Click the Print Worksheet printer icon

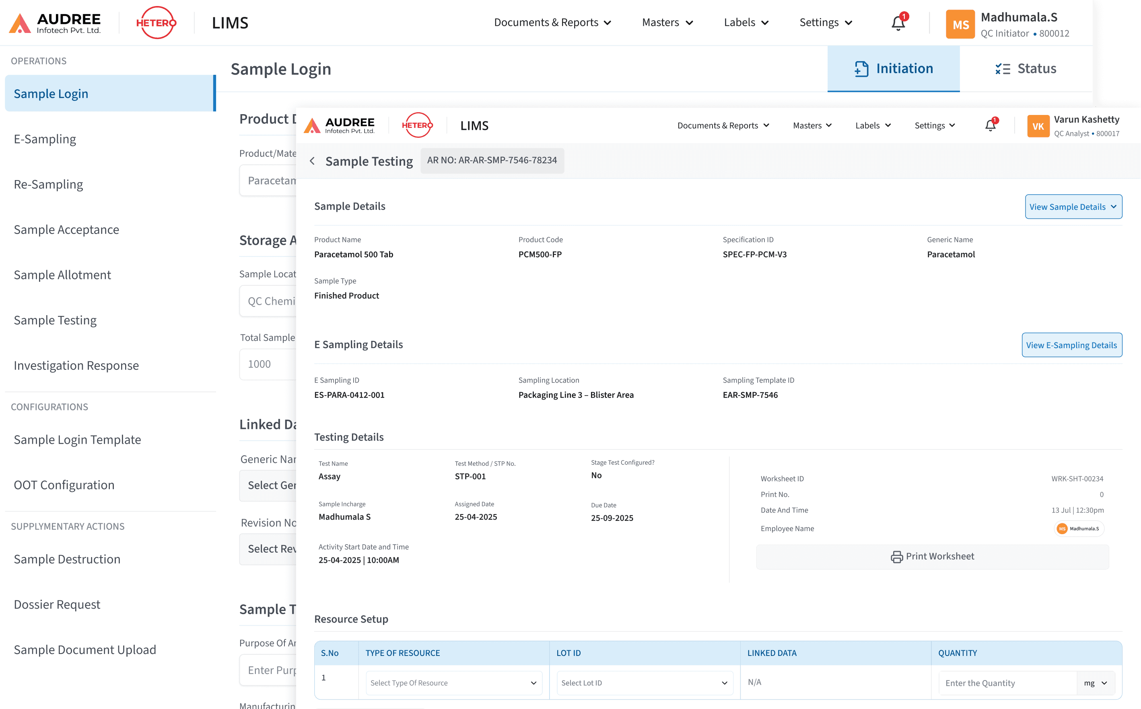click(x=897, y=557)
